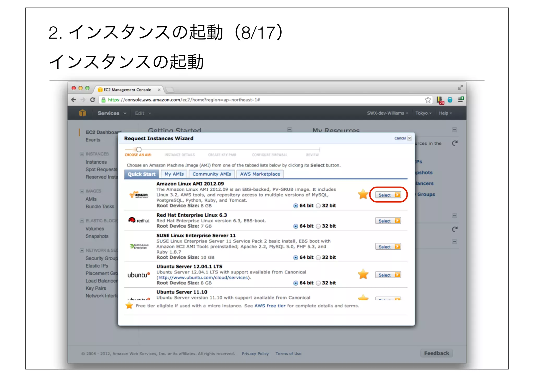Click the AWS orange cube home icon
This screenshot has width=534, height=377.
point(82,113)
